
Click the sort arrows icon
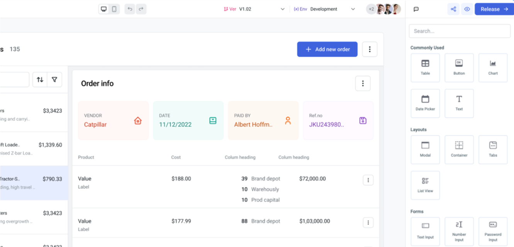tap(40, 80)
